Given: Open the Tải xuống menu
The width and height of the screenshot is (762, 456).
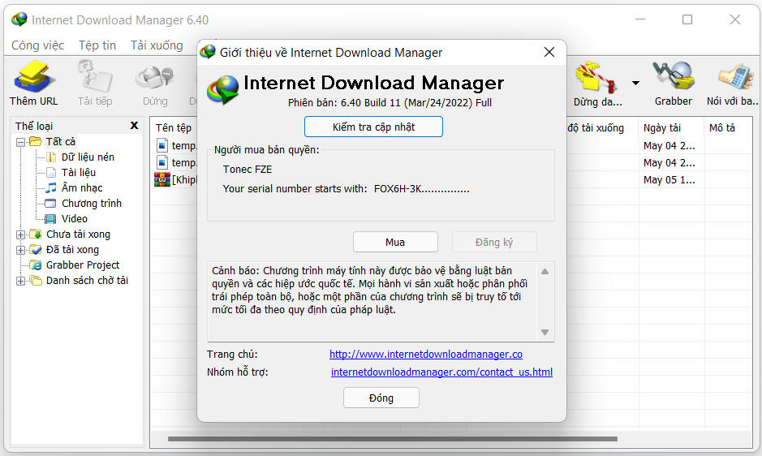Looking at the screenshot, I should (157, 45).
